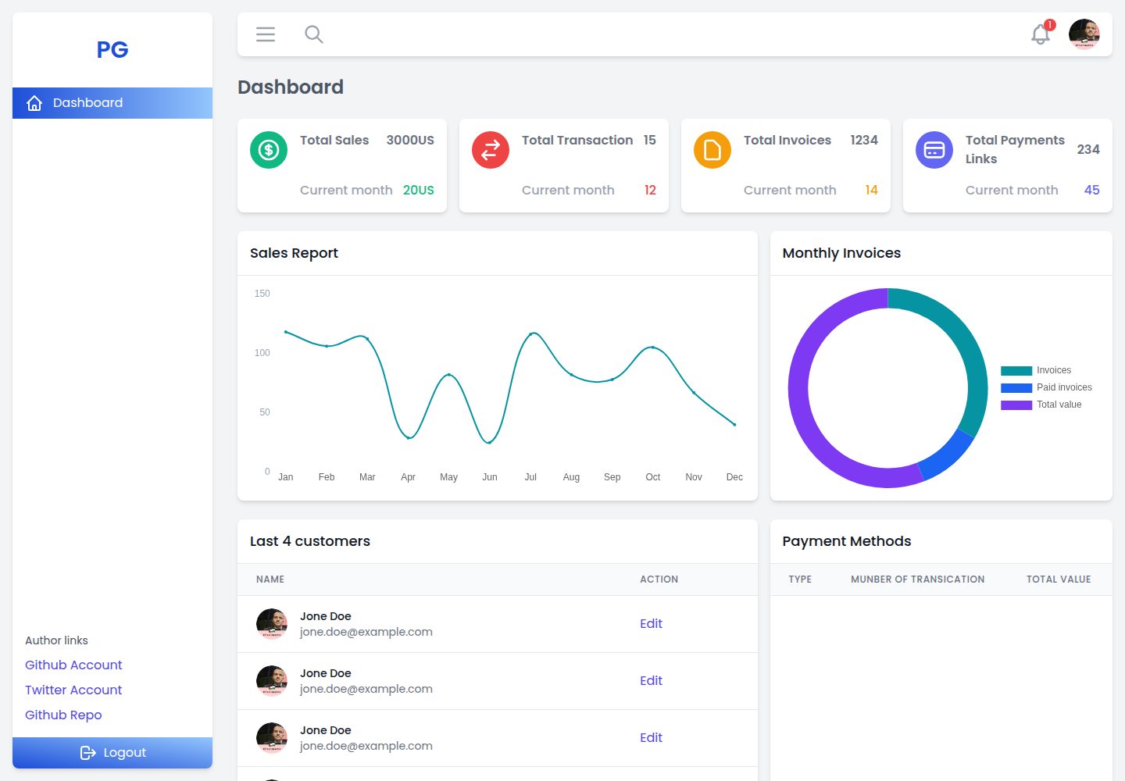Image resolution: width=1125 pixels, height=781 pixels.
Task: Click the orange Total Invoices document icon
Action: click(712, 150)
